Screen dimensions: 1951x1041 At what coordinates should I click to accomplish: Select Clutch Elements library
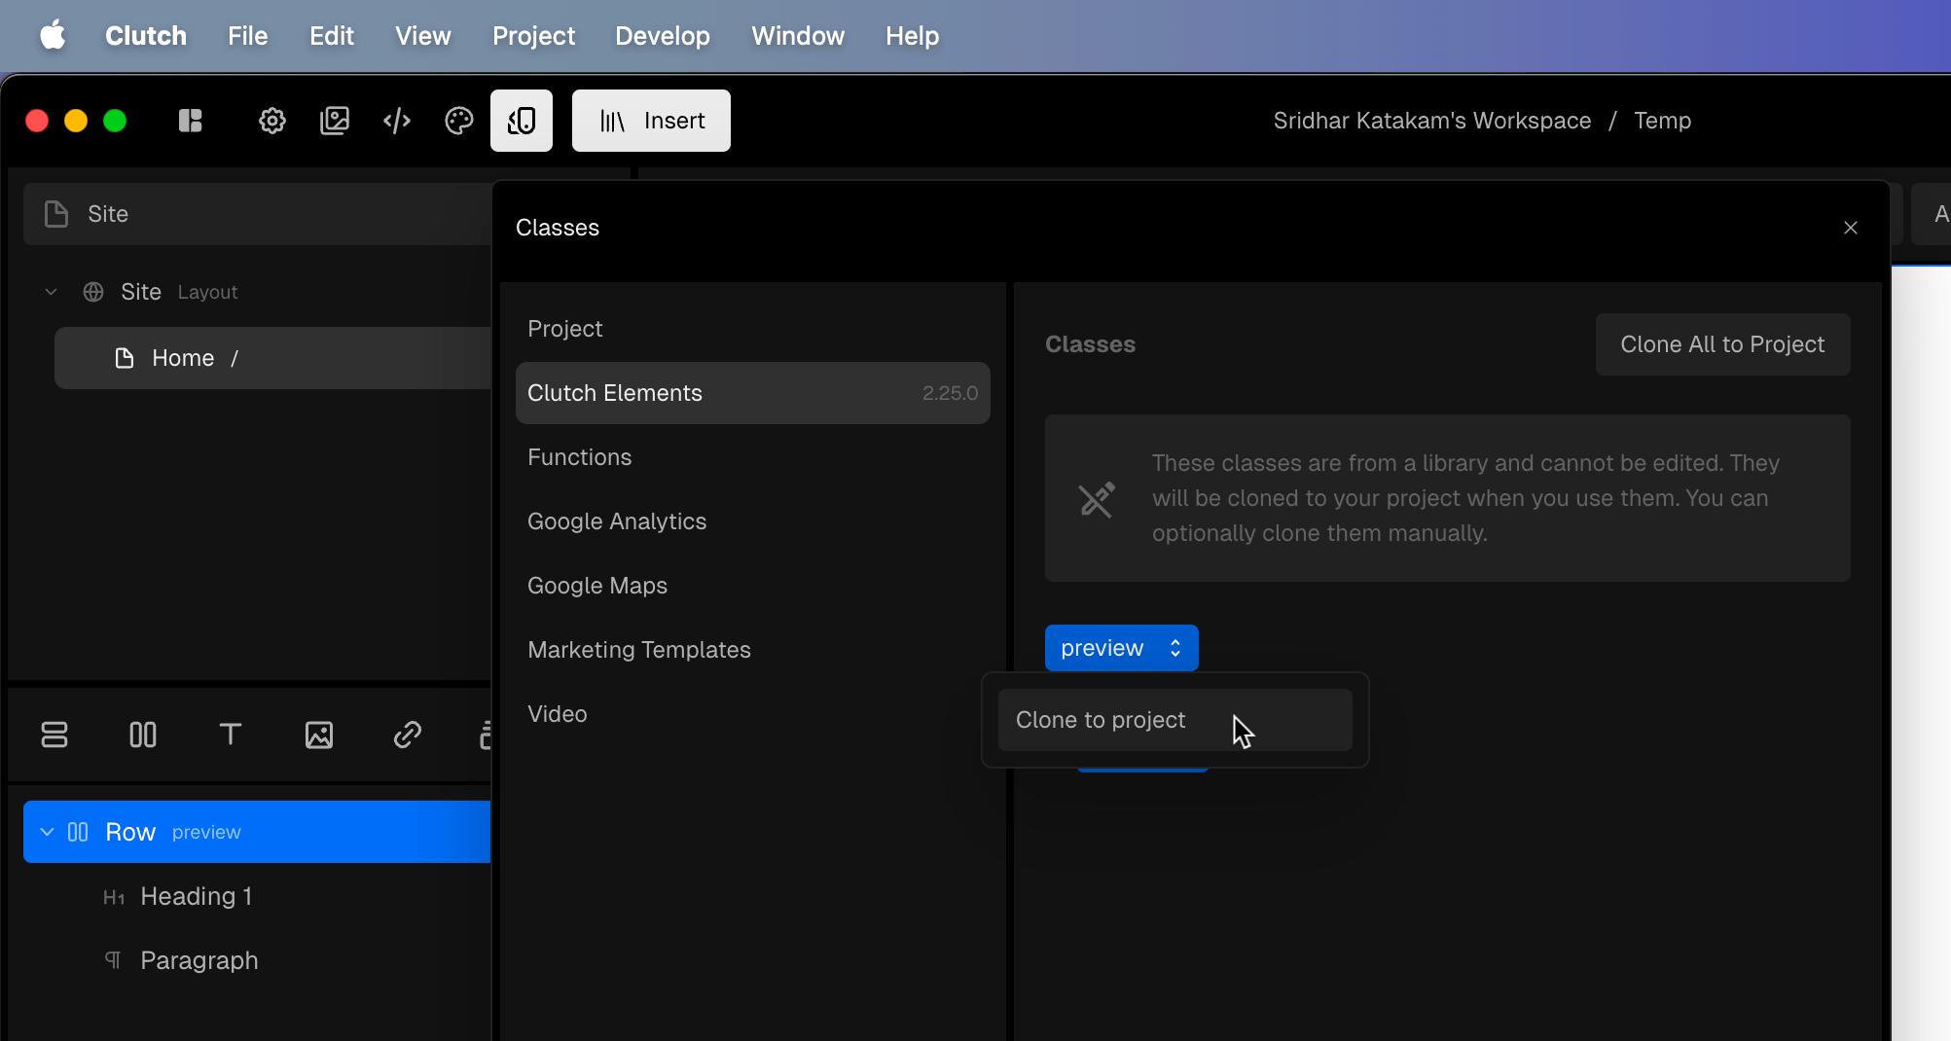coord(753,393)
